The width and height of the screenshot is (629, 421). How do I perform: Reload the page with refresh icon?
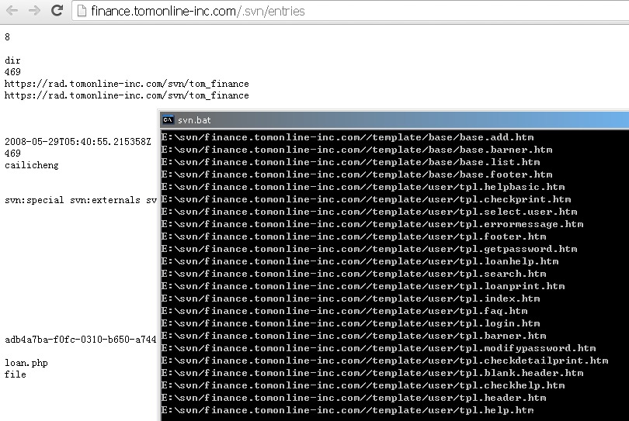(x=57, y=10)
